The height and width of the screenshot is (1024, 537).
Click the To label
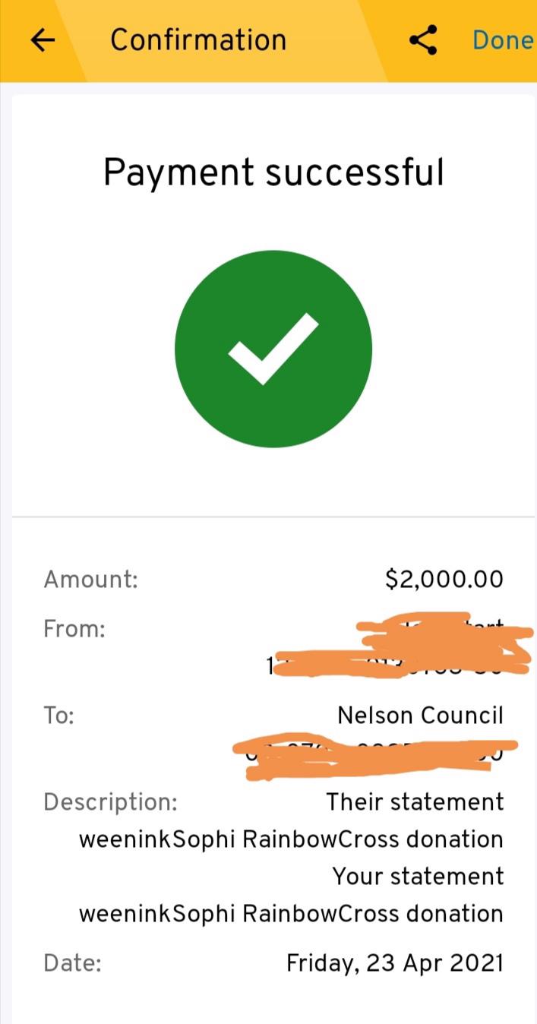coord(59,716)
